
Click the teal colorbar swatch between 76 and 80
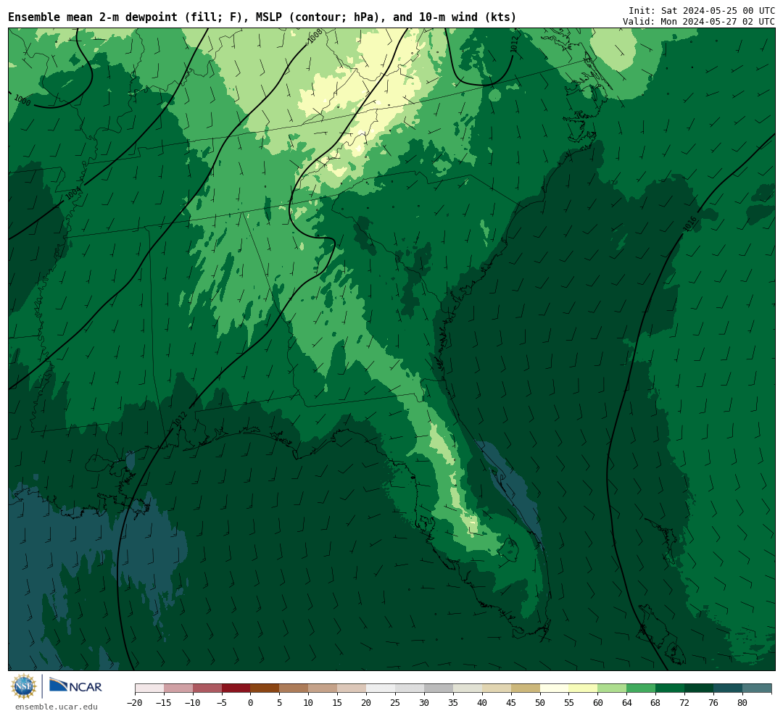point(728,688)
